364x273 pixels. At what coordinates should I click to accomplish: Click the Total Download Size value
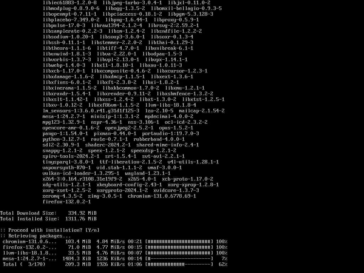pyautogui.click(x=82, y=213)
